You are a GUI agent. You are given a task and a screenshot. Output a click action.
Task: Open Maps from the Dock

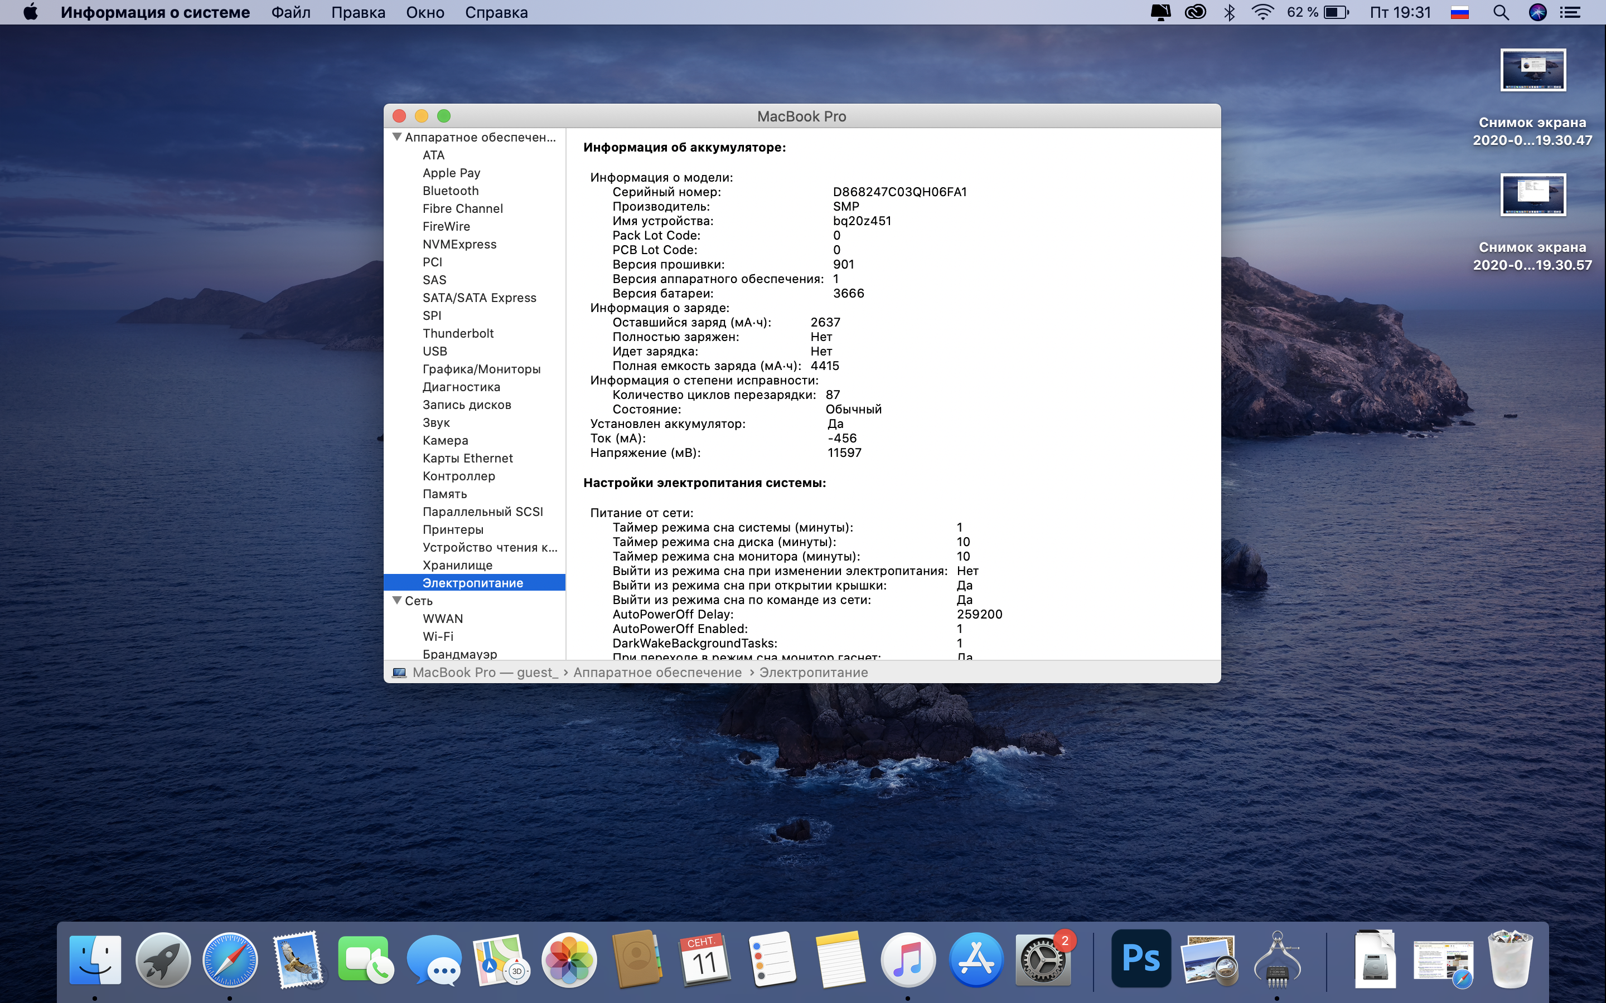tap(501, 959)
